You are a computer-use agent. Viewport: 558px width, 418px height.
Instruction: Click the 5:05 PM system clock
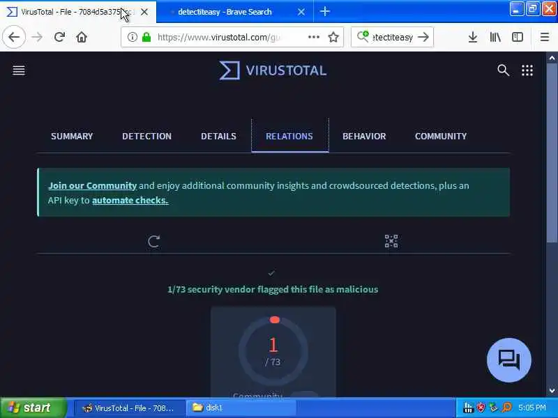pyautogui.click(x=532, y=408)
